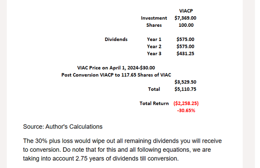Select the Year 1 label
The height and width of the screenshot is (168, 260).
154,39
